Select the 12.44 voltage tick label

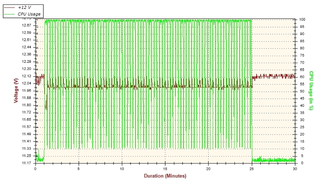[x=26, y=47]
